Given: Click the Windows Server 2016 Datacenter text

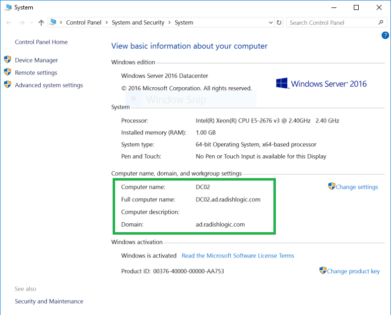Looking at the screenshot, I should [165, 76].
